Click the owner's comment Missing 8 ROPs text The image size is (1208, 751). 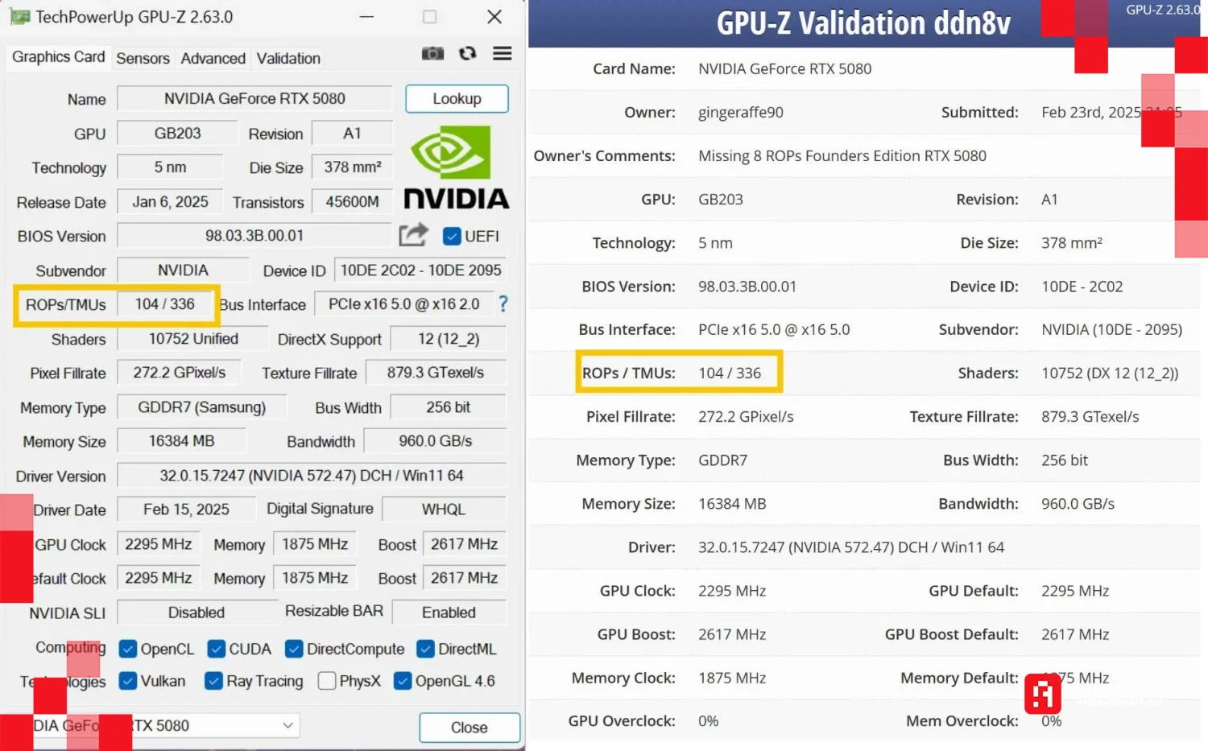pos(842,155)
